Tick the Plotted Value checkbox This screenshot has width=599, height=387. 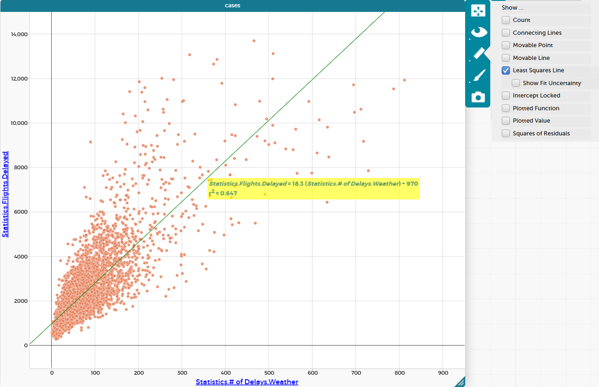pos(506,121)
